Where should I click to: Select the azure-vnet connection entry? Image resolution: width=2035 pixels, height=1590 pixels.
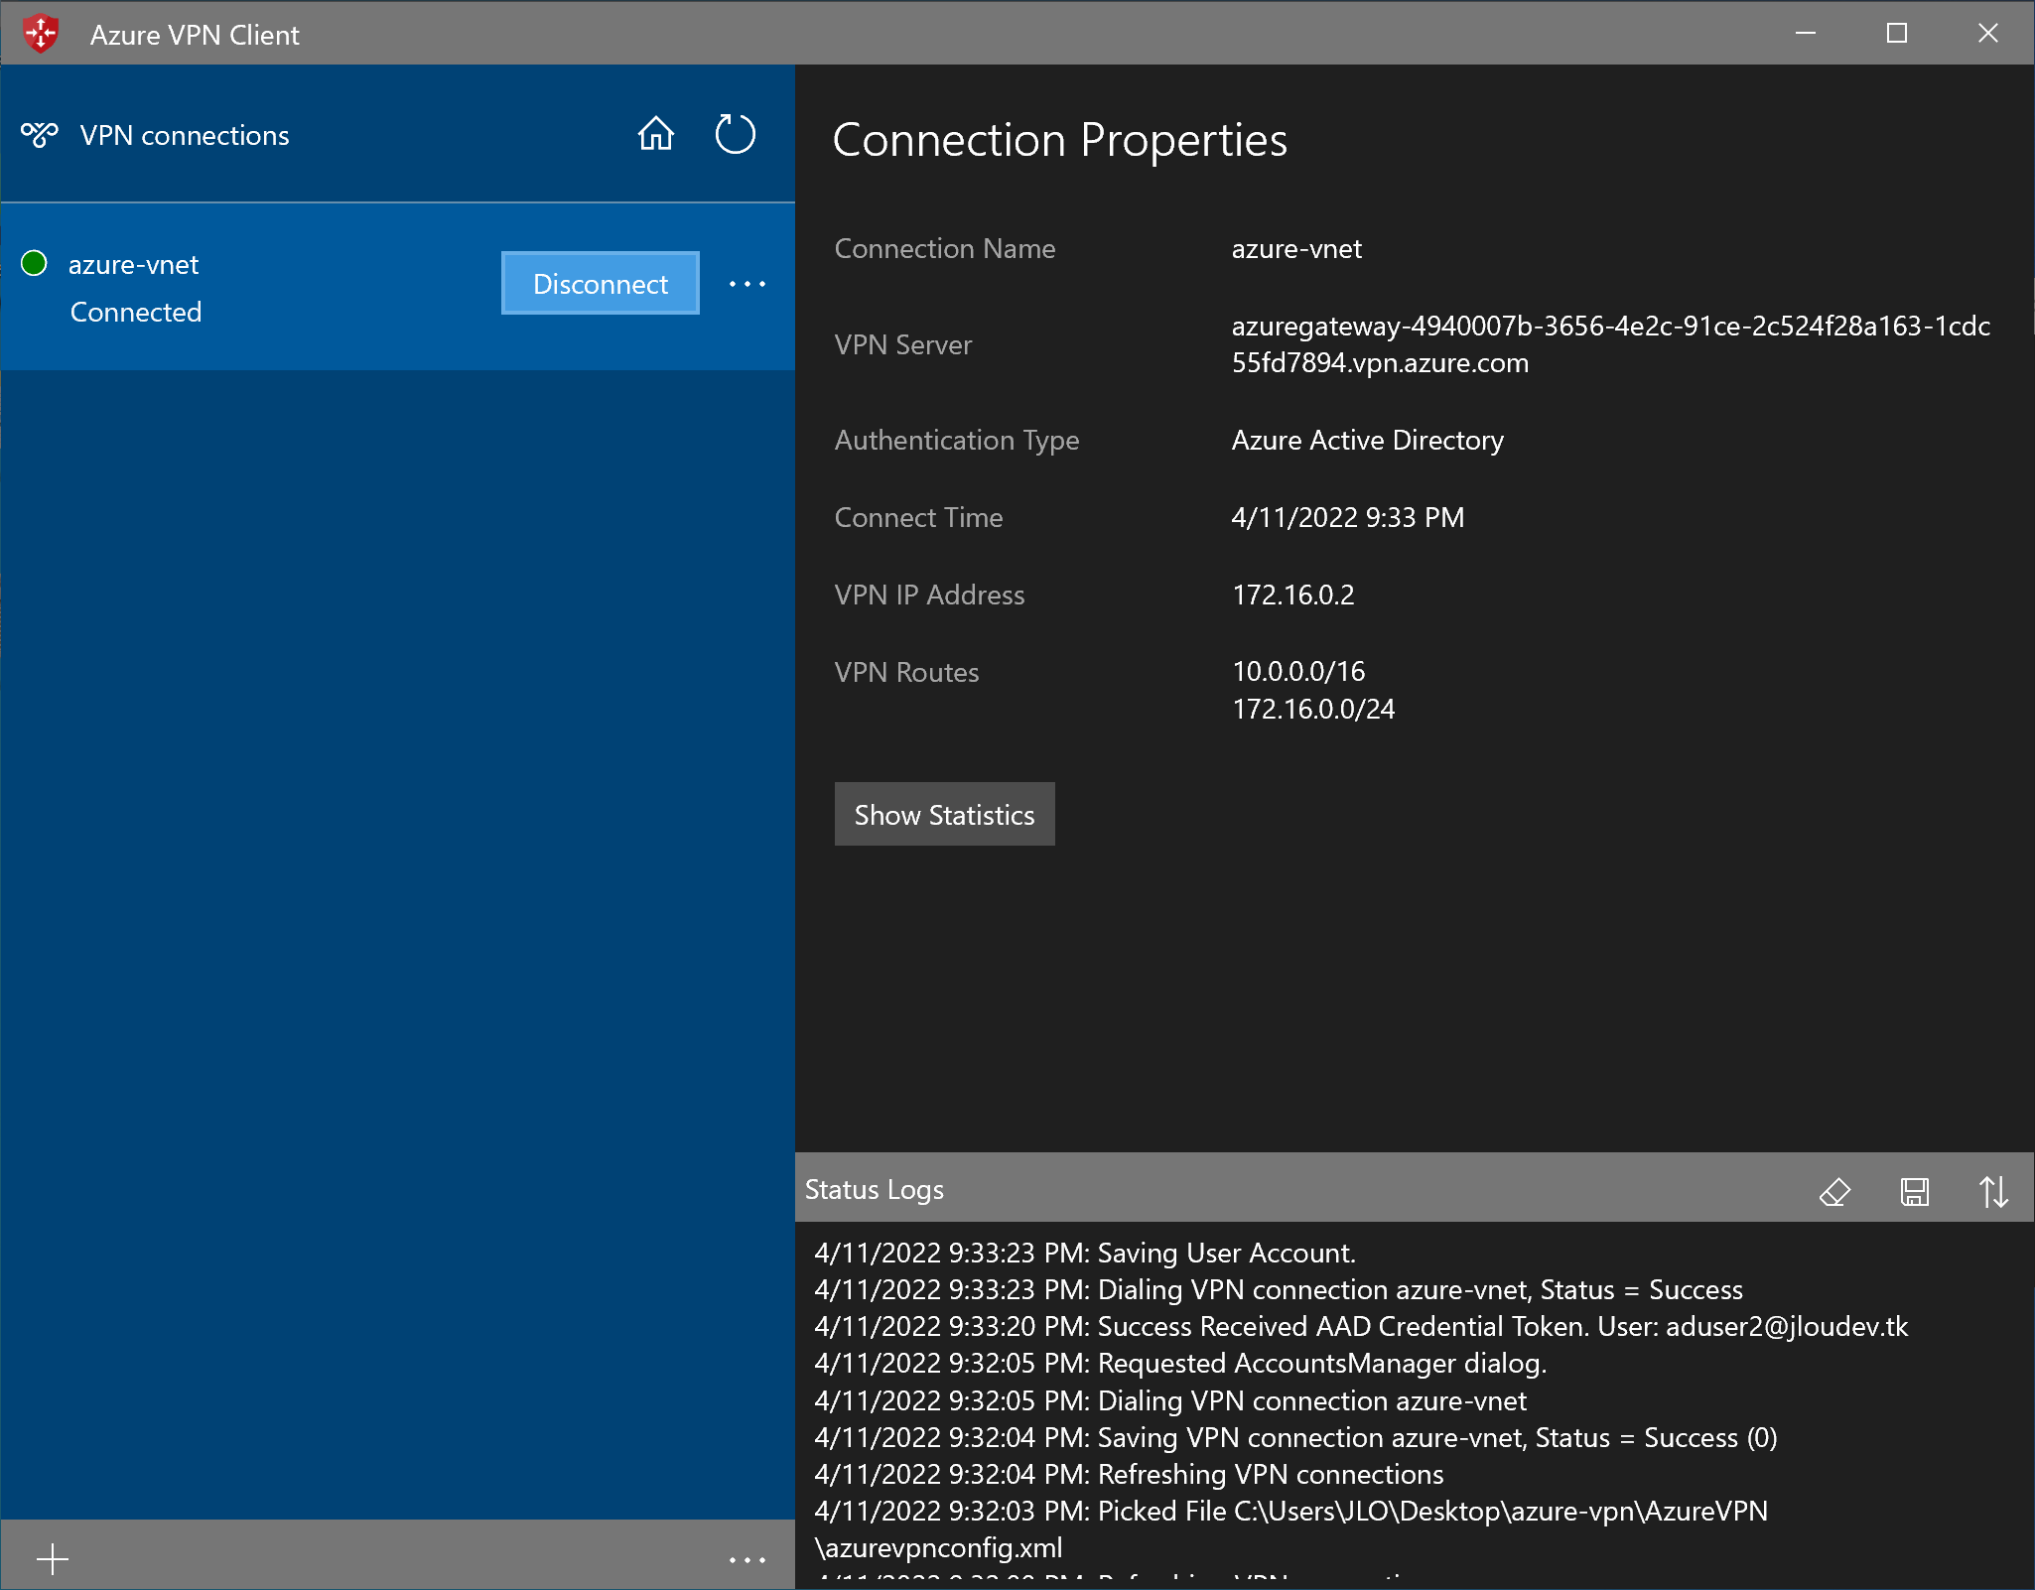[397, 288]
